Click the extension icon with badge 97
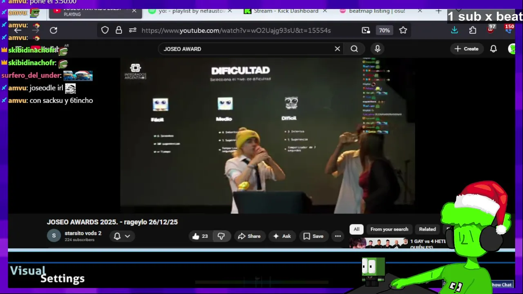 491,29
